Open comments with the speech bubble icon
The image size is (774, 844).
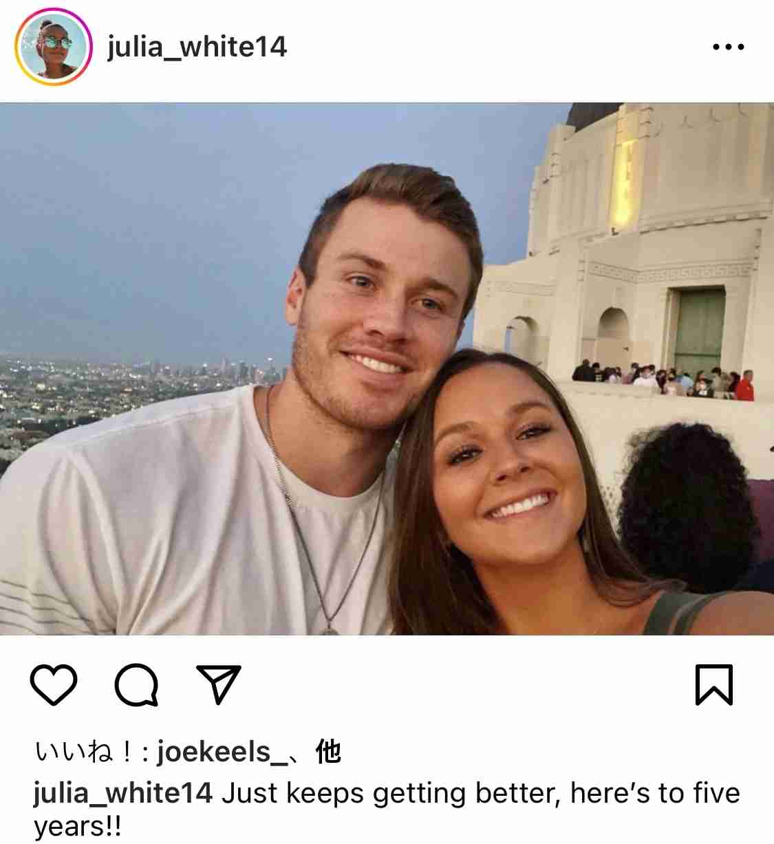(x=137, y=685)
